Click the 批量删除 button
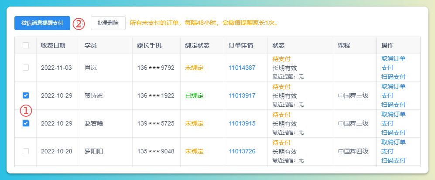 108,23
